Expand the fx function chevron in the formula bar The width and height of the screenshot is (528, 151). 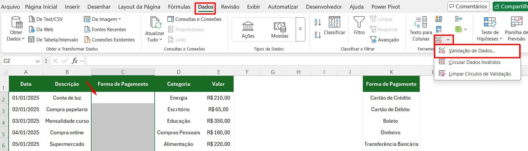click(x=82, y=61)
